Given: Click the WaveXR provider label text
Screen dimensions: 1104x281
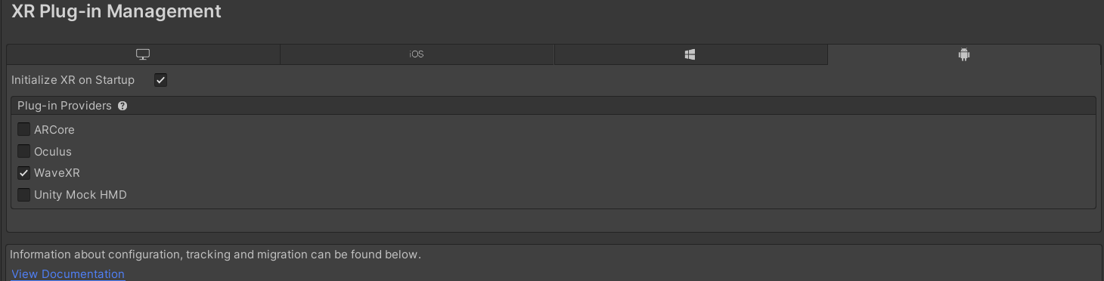Looking at the screenshot, I should tap(57, 173).
